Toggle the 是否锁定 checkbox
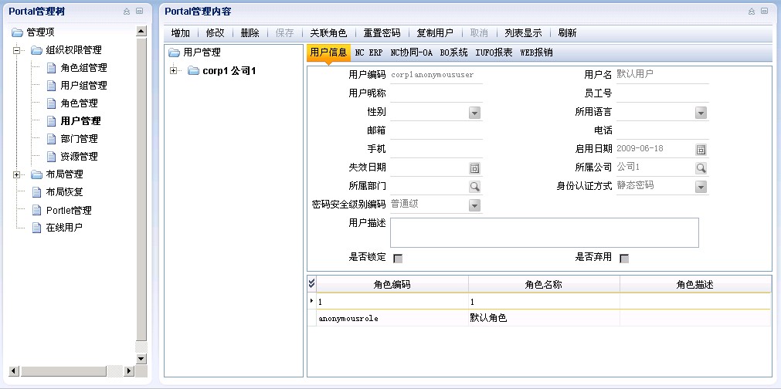This screenshot has height=389, width=781. 398,258
